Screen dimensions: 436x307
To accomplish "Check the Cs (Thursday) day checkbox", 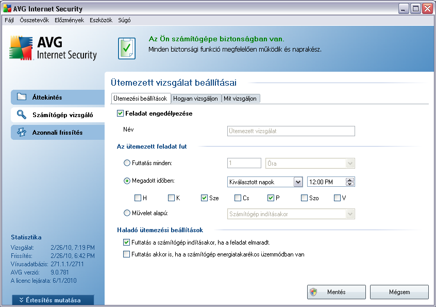I will 238,198.
